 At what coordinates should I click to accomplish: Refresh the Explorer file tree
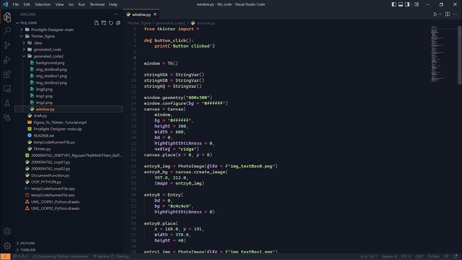111,23
